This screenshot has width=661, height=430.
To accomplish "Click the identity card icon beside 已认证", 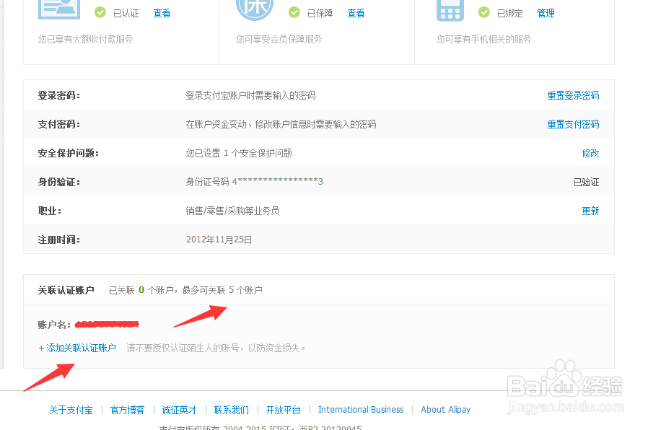I will click(59, 9).
